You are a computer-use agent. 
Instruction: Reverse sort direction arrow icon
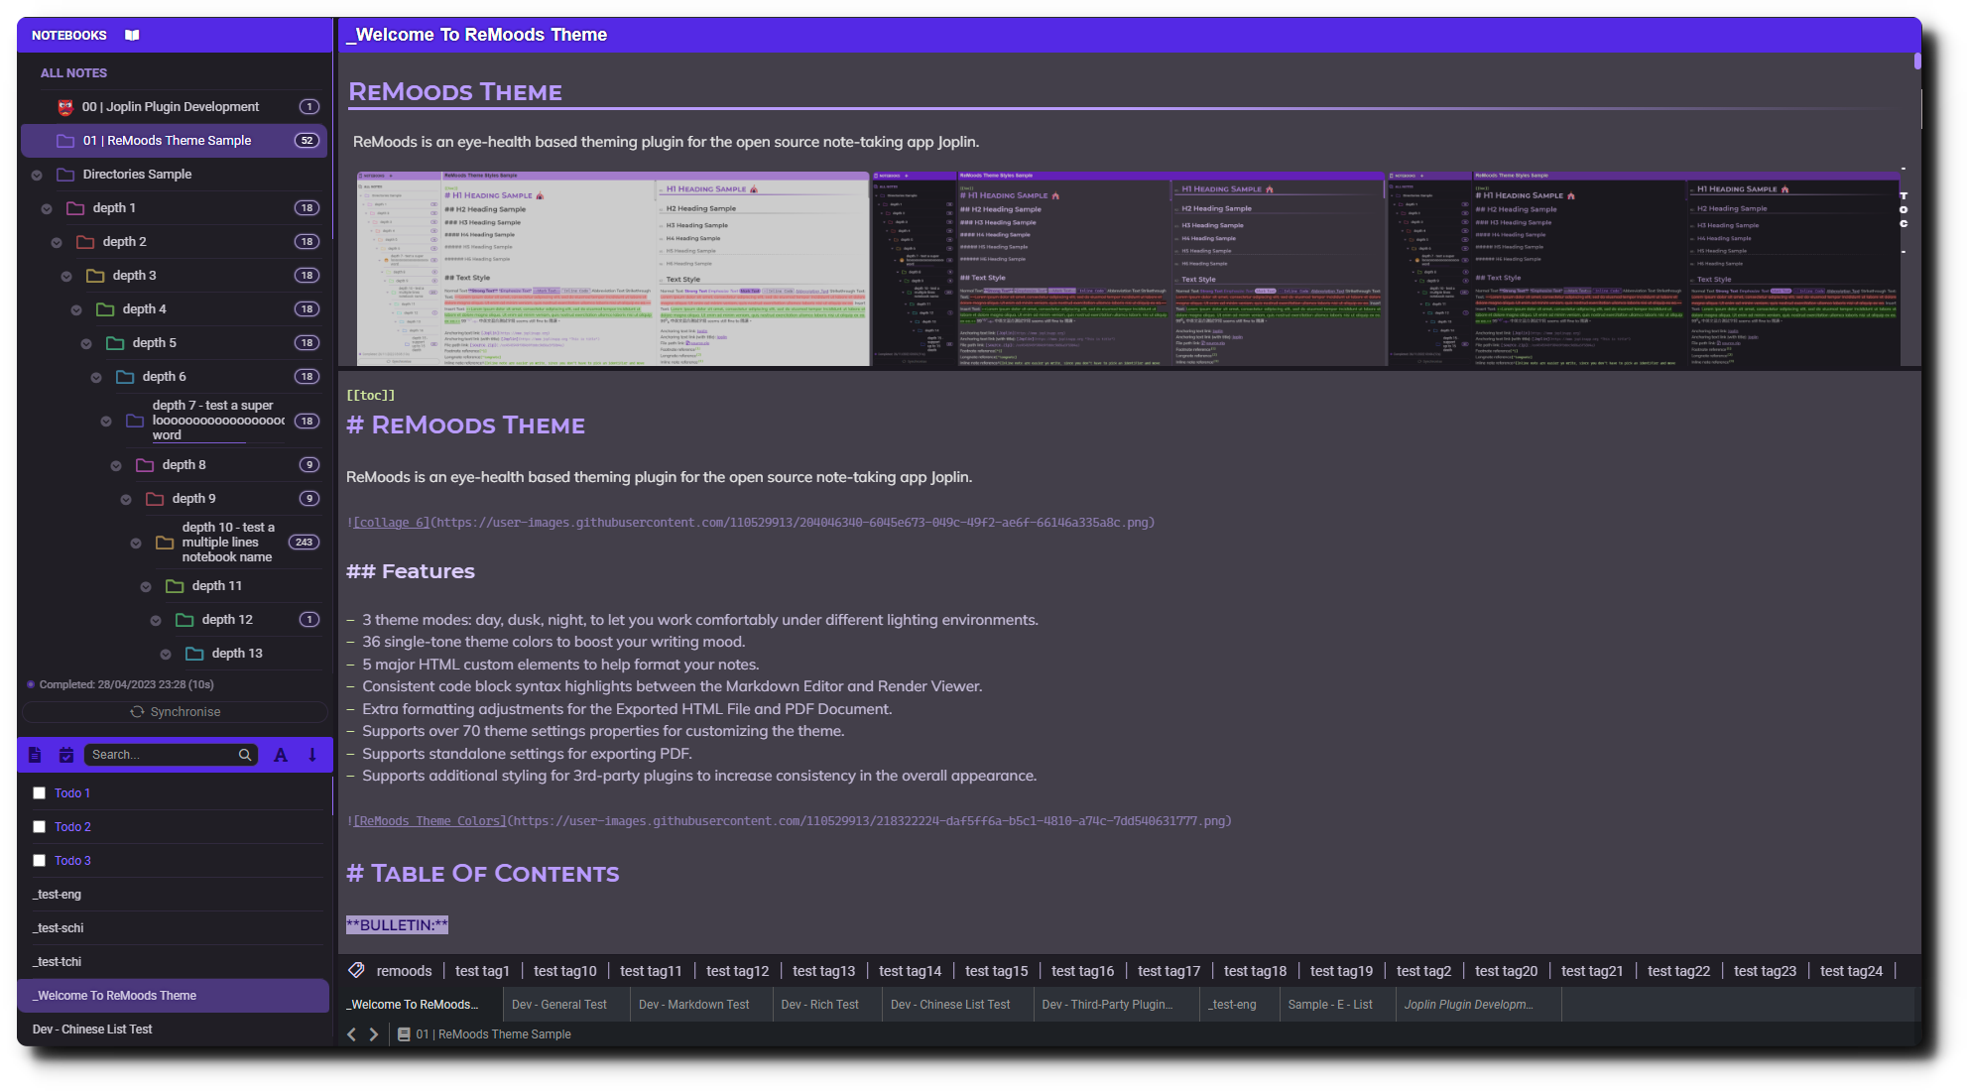click(312, 755)
